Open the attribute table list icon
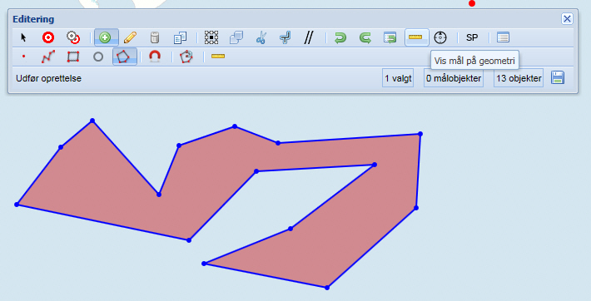 503,37
